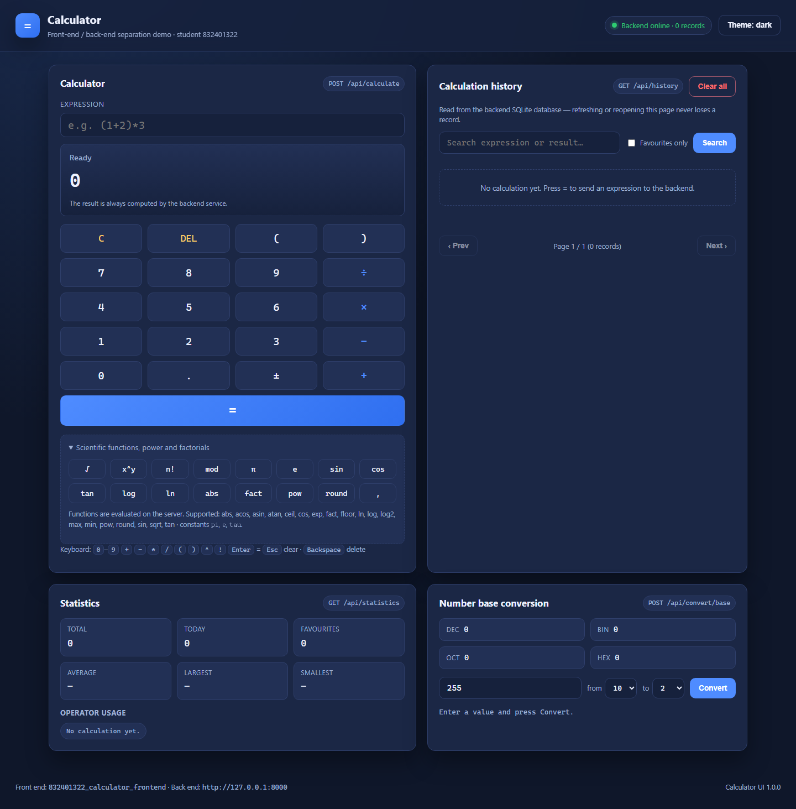Viewport: 796px width, 809px height.
Task: Click the log function key
Action: tap(129, 493)
